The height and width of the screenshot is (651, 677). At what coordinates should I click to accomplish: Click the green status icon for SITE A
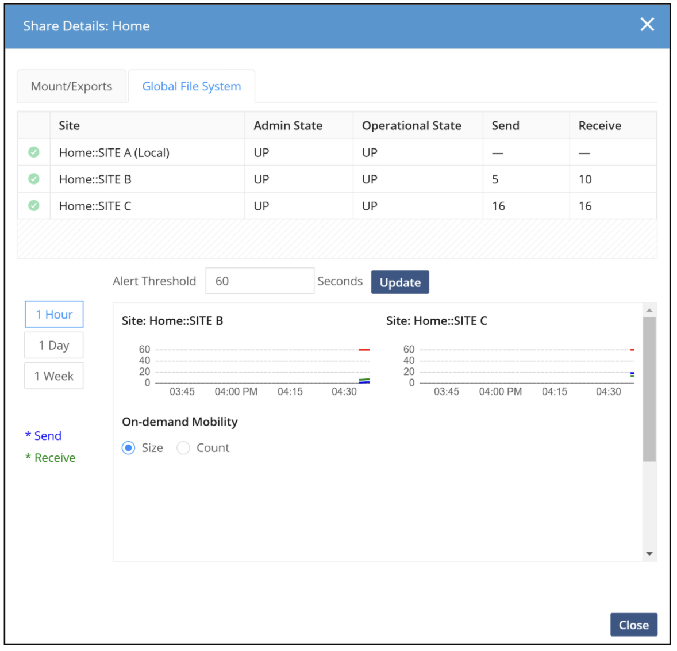point(34,152)
